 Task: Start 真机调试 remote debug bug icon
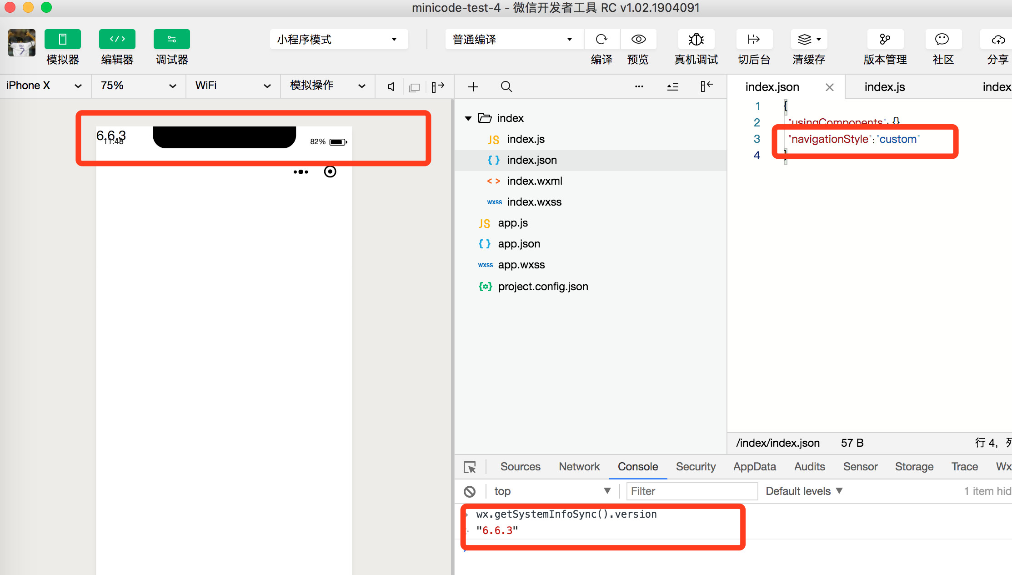pos(696,40)
